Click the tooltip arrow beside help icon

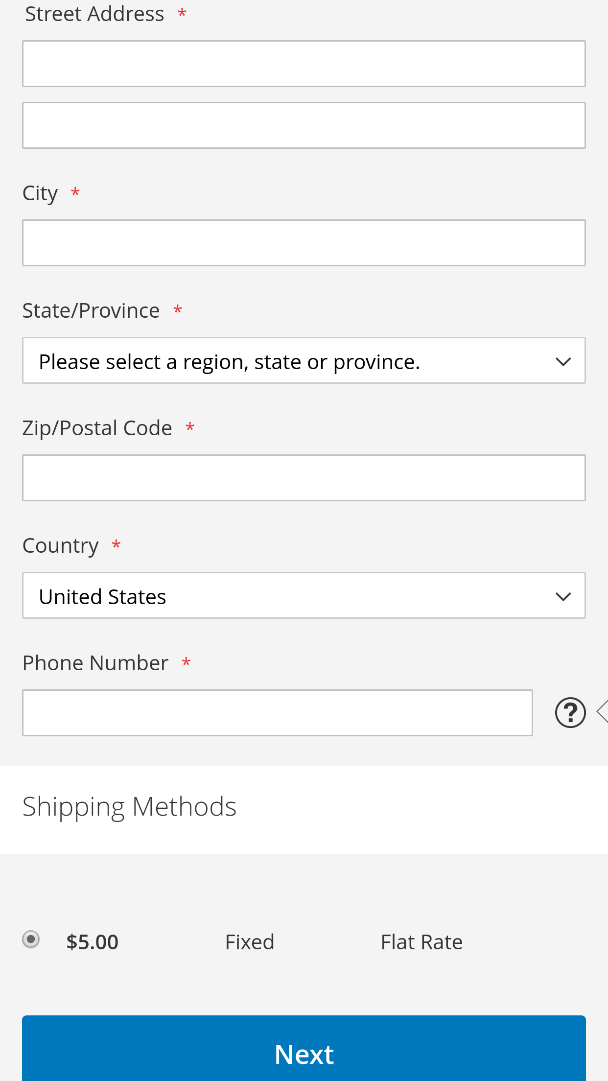(x=603, y=711)
